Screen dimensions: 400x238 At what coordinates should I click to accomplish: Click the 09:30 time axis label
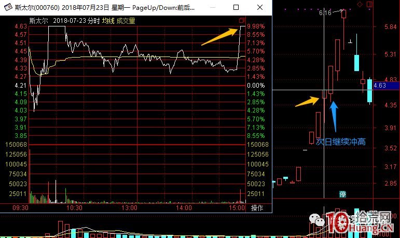coord(20,208)
